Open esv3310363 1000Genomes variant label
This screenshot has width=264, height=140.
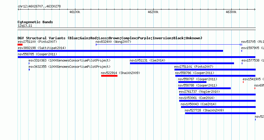(x=69, y=60)
